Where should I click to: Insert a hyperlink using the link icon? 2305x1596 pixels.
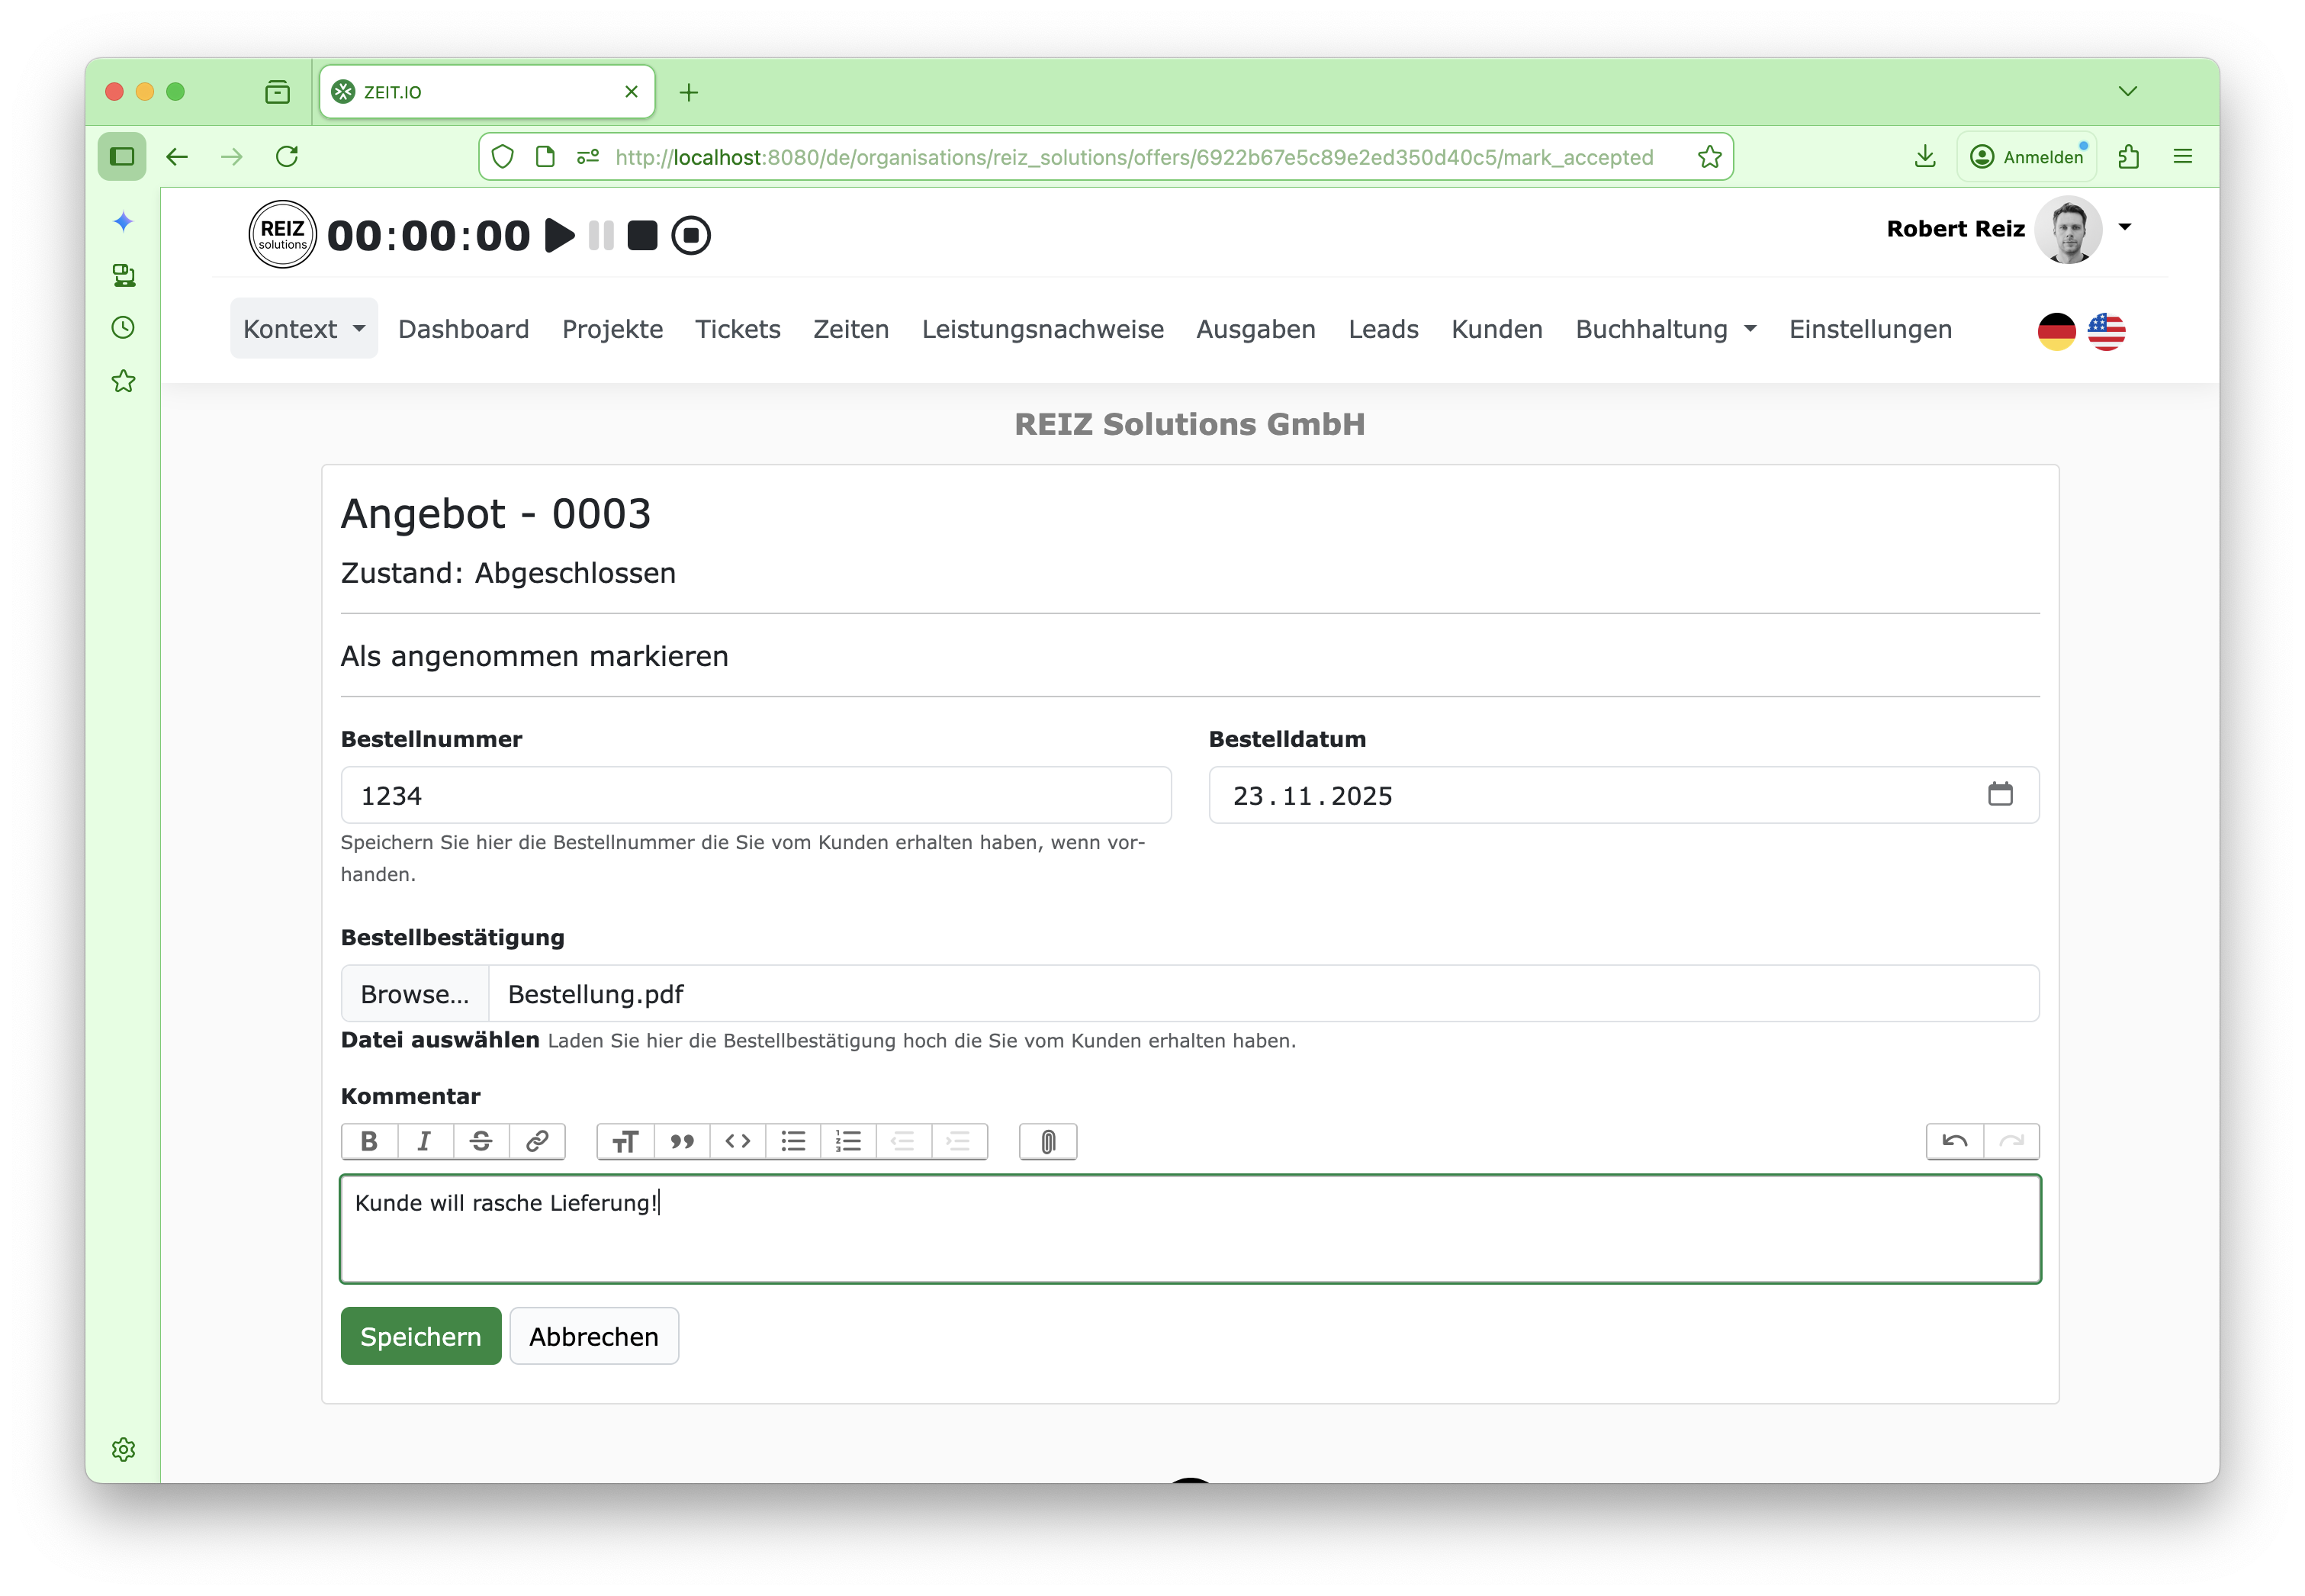point(538,1141)
